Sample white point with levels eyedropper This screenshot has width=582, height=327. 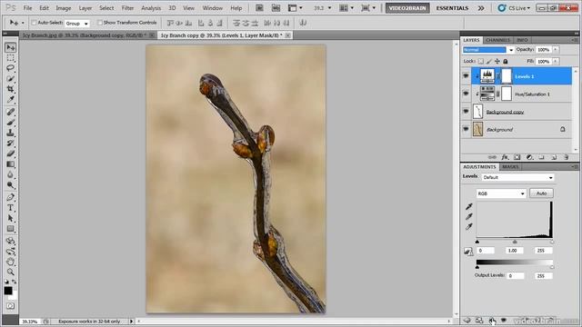point(469,226)
